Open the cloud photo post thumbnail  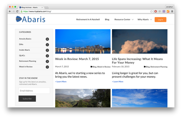pos(140,41)
